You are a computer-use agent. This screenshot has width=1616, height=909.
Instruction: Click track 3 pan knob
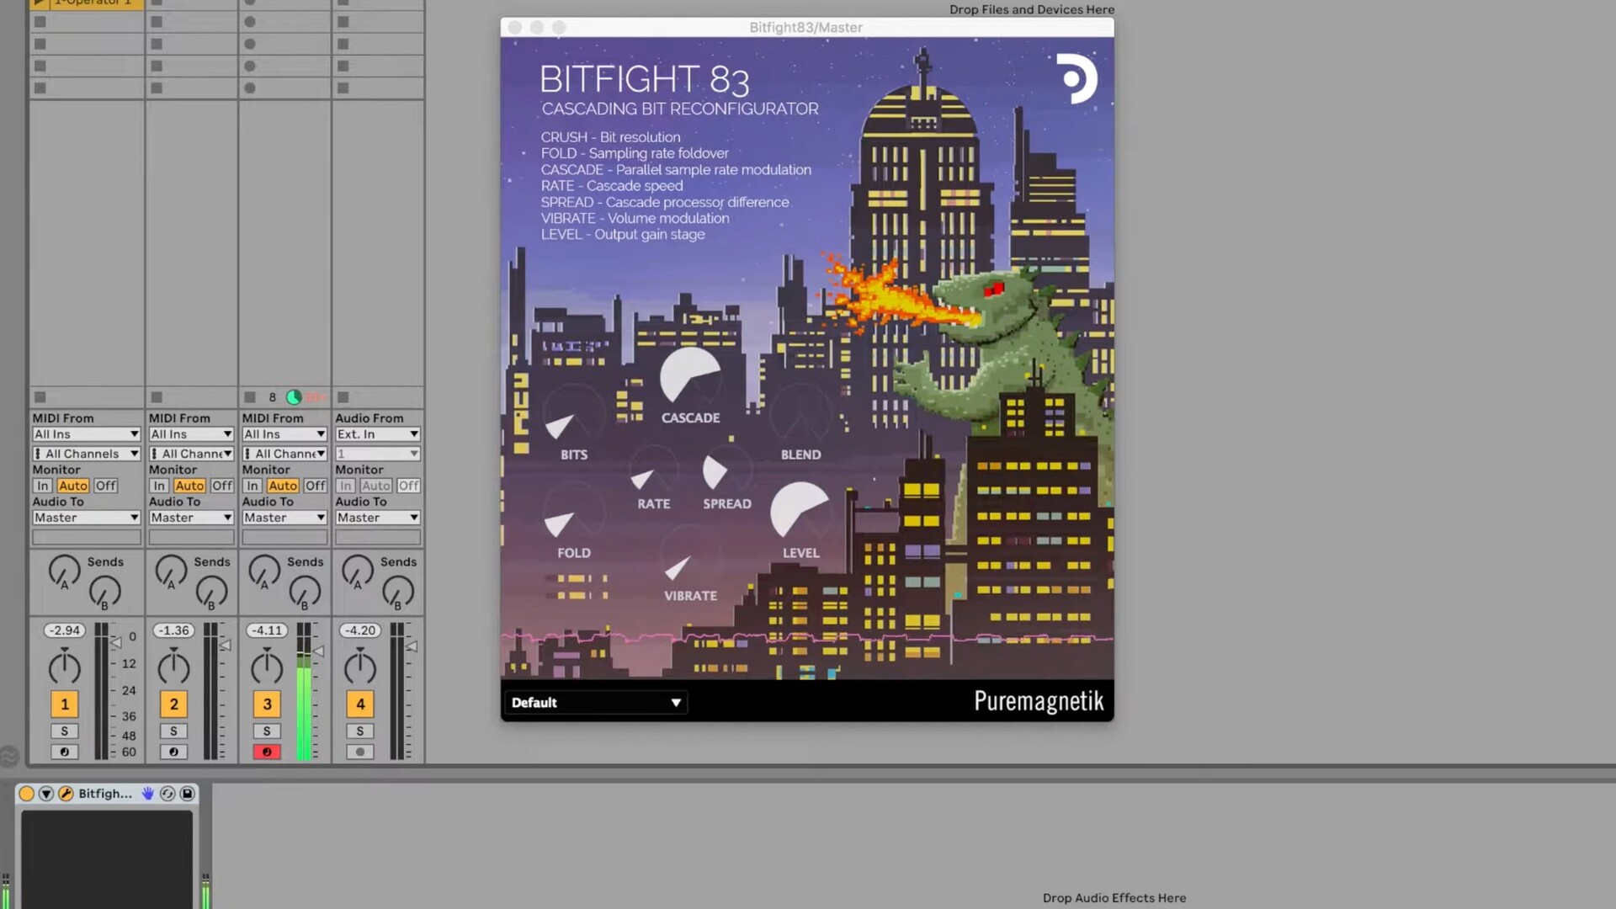click(x=267, y=667)
